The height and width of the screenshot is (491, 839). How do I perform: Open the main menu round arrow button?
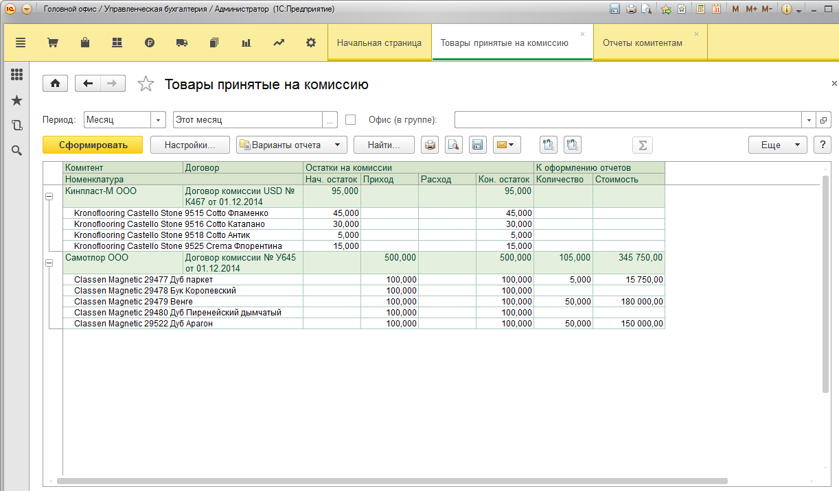click(27, 10)
